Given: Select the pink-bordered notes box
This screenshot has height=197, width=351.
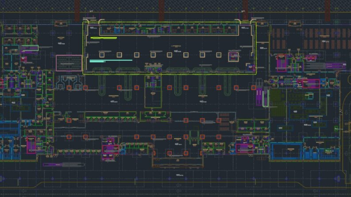Looking at the screenshot, I should [x=69, y=63].
